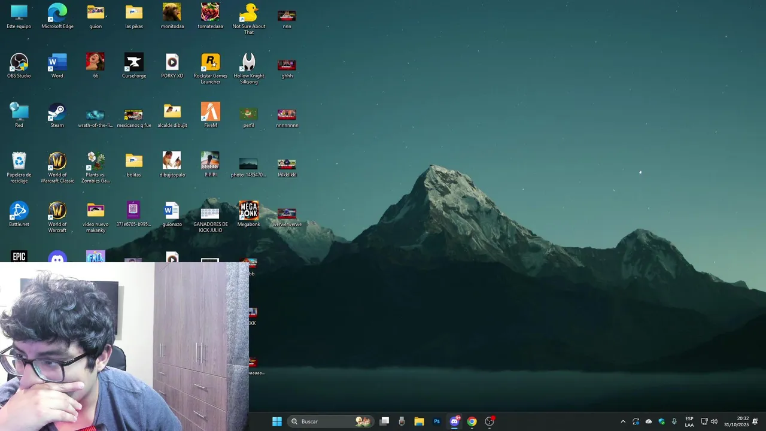Open the Word desktop shortcut
This screenshot has height=431, width=766.
click(57, 66)
